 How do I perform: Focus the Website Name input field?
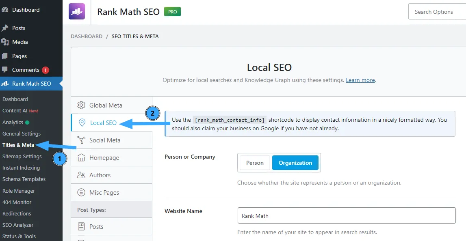347,215
